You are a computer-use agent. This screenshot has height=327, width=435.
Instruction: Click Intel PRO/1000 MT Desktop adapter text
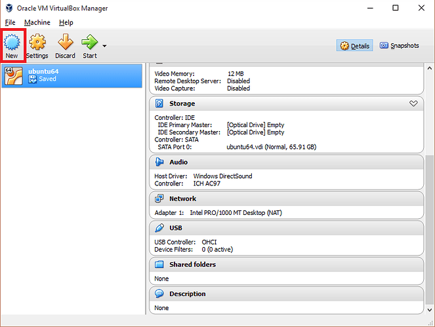236,213
